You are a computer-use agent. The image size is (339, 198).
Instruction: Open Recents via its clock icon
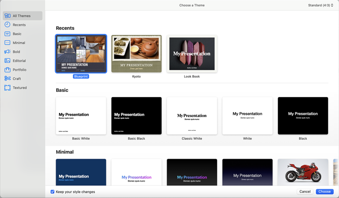coord(7,25)
